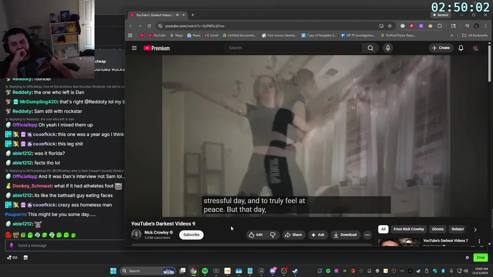Image resolution: width=493 pixels, height=277 pixels.
Task: Click the video player area
Action: click(306, 136)
